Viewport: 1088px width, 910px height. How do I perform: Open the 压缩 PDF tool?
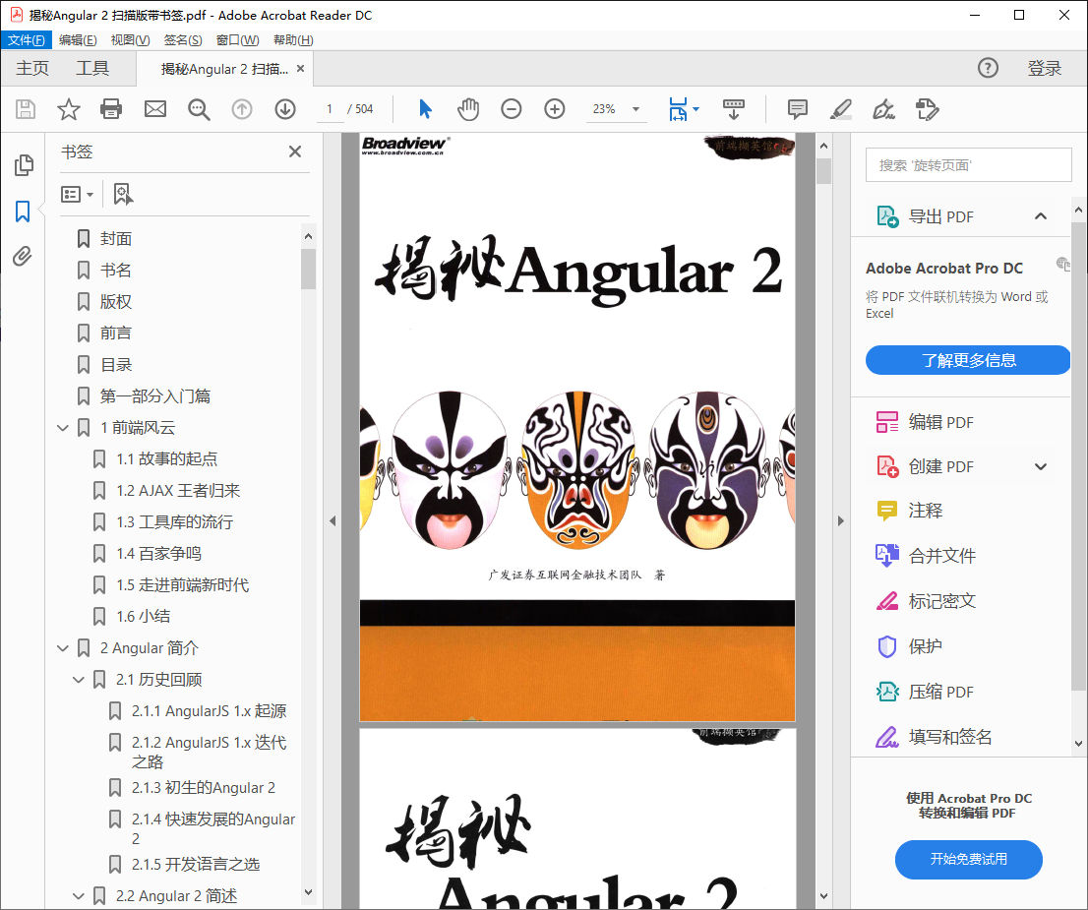pos(925,692)
